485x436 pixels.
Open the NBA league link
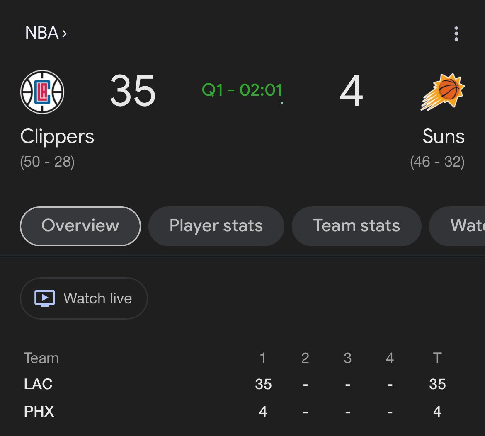42,33
